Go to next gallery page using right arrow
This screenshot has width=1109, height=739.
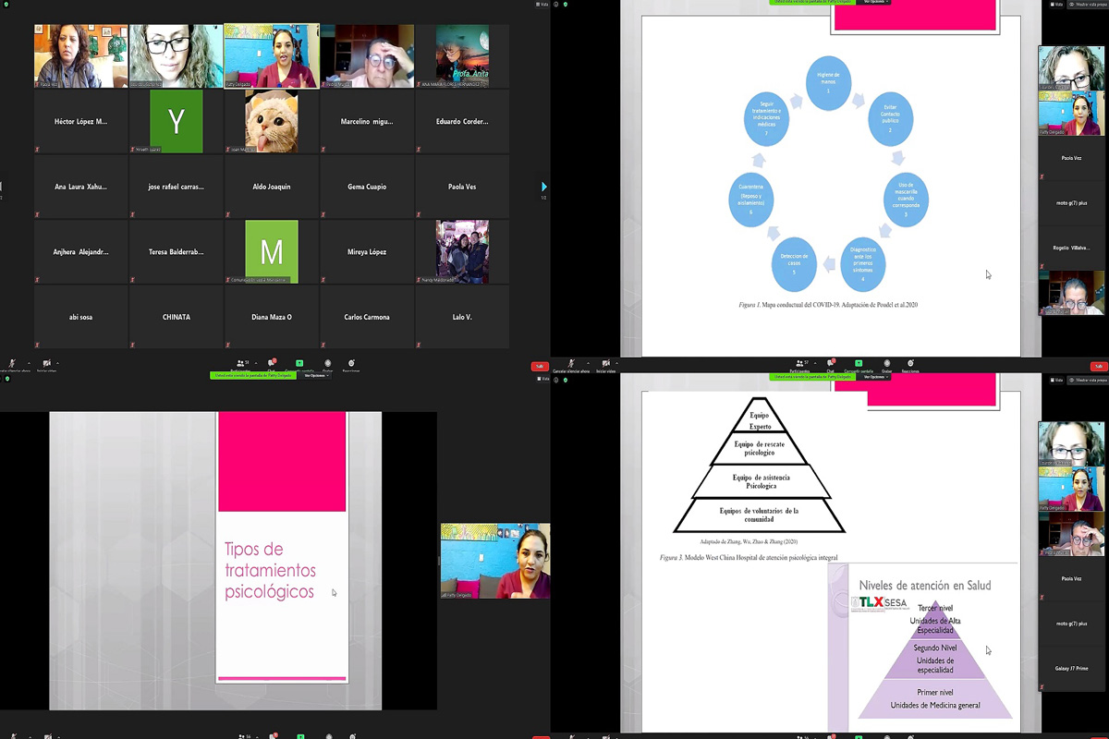(543, 187)
